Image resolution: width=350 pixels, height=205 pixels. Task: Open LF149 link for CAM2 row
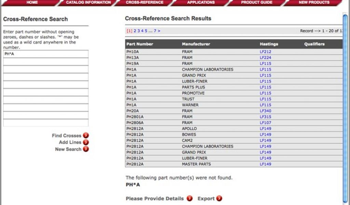point(265,140)
